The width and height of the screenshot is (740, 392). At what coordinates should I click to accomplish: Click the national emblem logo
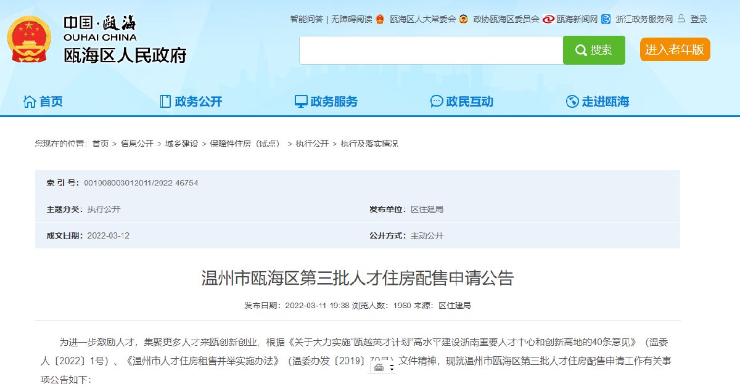coord(30,39)
